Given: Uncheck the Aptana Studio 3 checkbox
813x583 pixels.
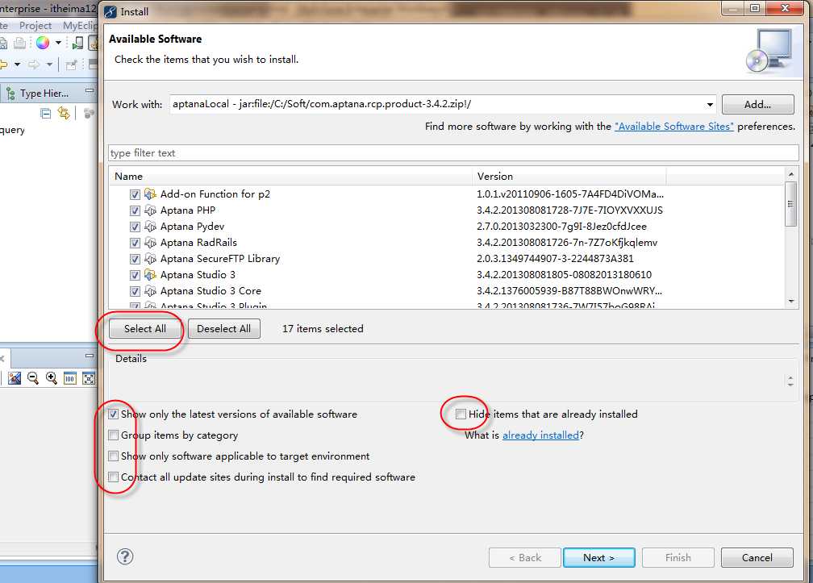Looking at the screenshot, I should (x=135, y=275).
